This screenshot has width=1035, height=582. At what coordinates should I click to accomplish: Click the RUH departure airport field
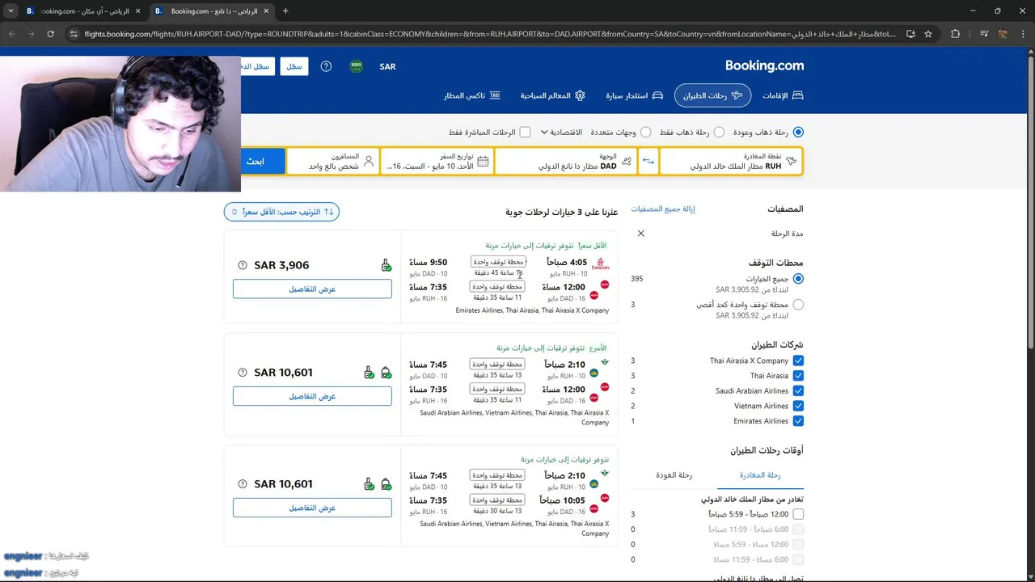[x=730, y=161]
